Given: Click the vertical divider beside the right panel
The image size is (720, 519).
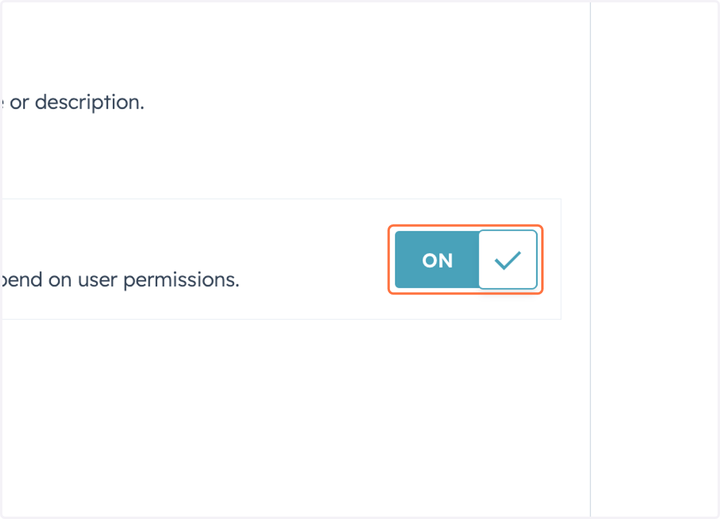Looking at the screenshot, I should 590,259.
